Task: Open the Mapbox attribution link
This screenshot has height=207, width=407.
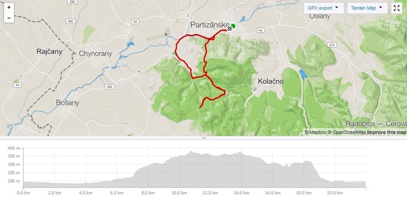Action: [x=315, y=132]
